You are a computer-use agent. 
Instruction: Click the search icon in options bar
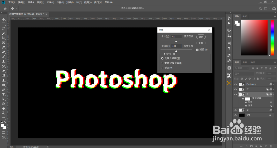260,8
